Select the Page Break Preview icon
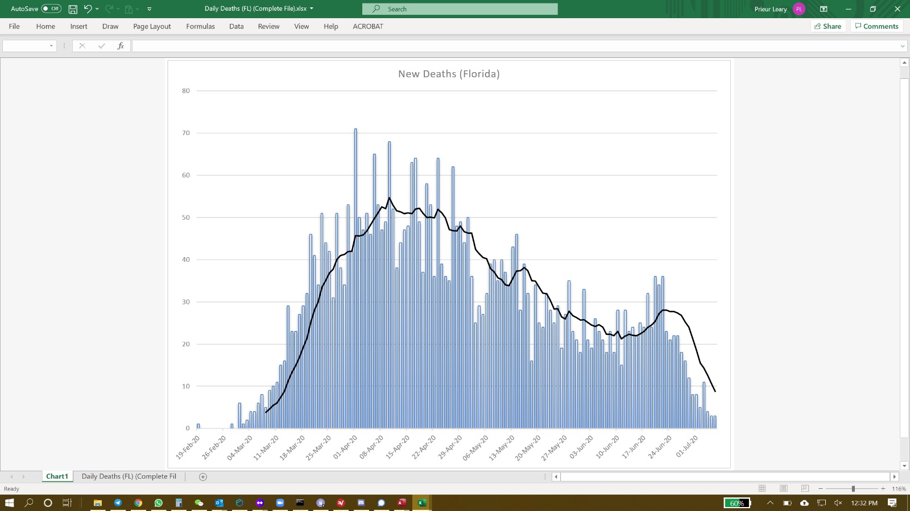 [x=805, y=489]
